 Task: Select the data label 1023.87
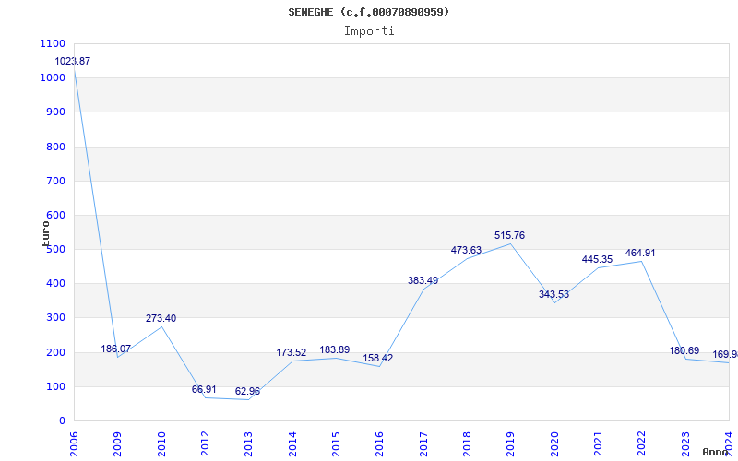pos(73,61)
